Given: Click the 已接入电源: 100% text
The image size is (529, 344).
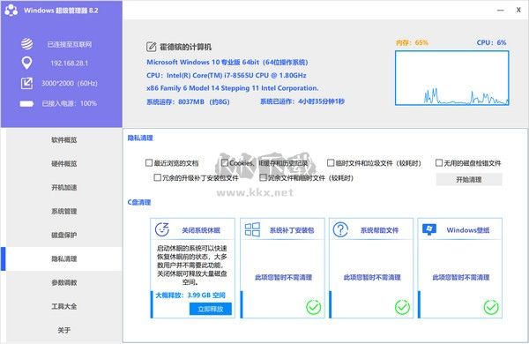Looking at the screenshot, I should (70, 103).
